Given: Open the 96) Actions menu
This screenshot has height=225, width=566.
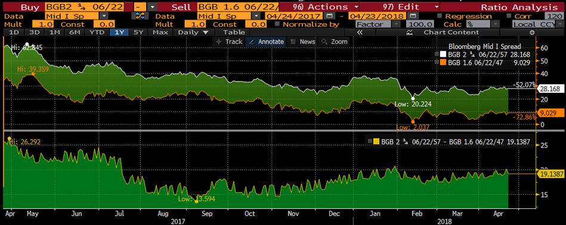Looking at the screenshot, I should click(320, 7).
